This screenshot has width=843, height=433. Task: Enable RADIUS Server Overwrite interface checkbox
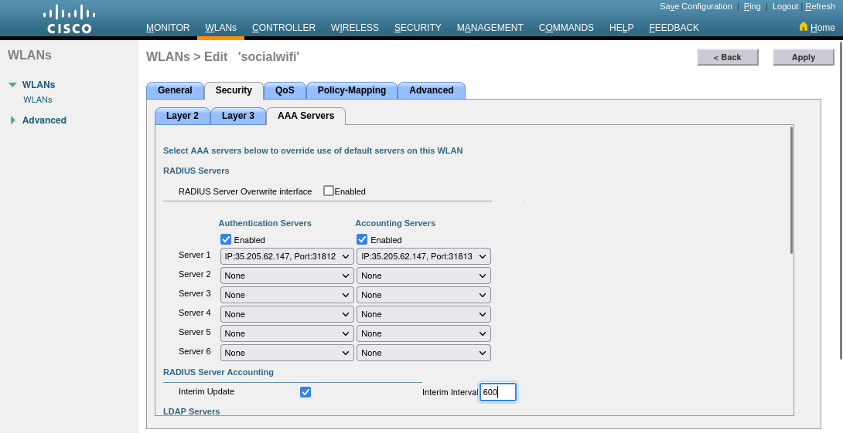point(329,191)
